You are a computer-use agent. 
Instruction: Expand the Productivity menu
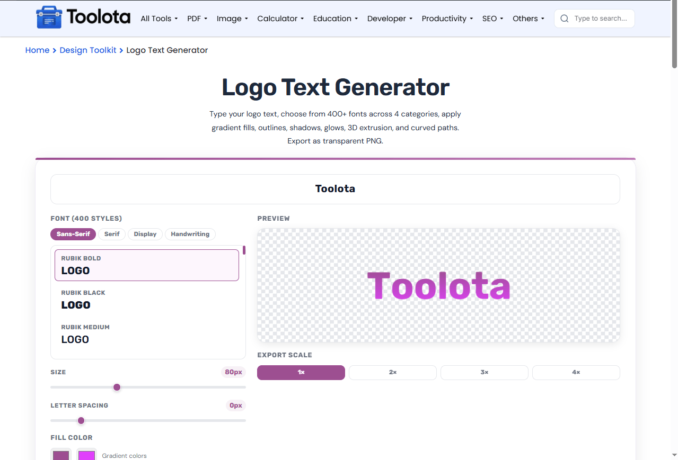[447, 19]
